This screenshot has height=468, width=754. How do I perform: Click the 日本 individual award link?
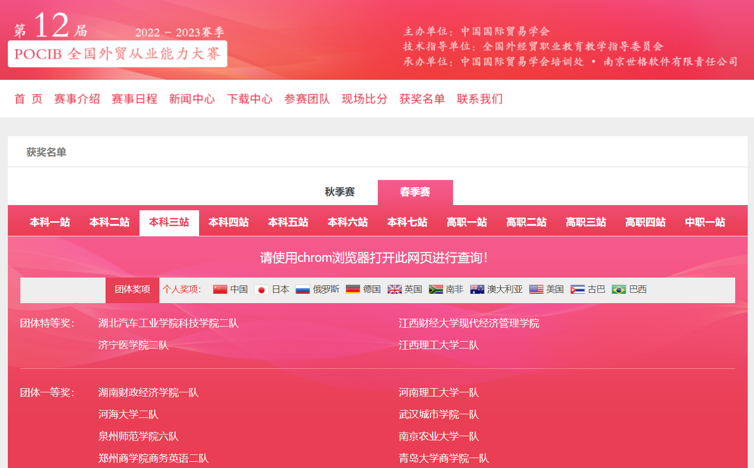(281, 289)
